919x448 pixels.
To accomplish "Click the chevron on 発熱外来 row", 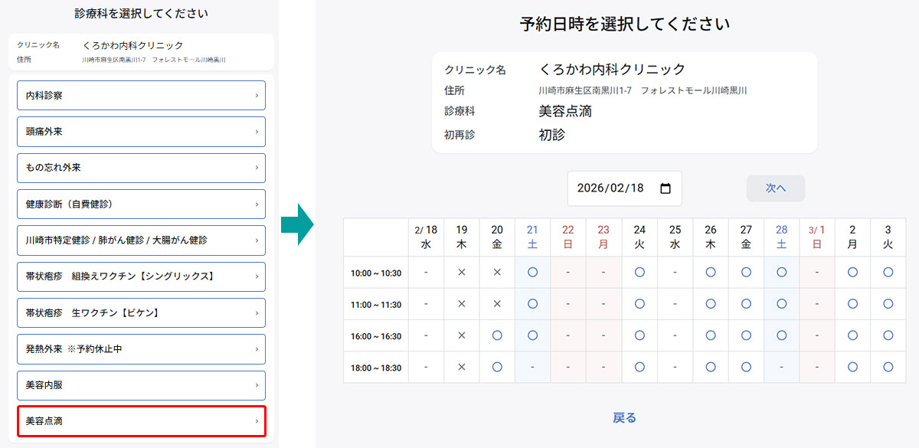I will click(259, 349).
